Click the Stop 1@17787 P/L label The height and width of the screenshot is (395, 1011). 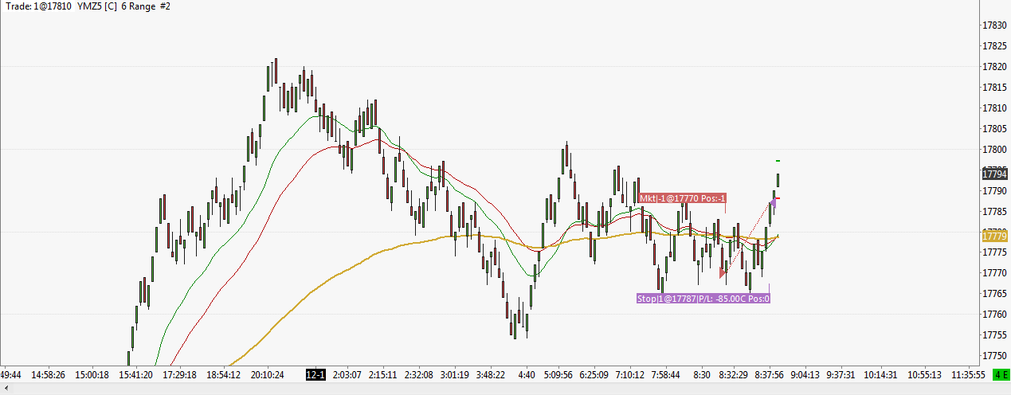pos(703,299)
